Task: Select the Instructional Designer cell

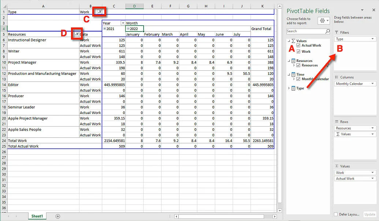Action: point(43,40)
